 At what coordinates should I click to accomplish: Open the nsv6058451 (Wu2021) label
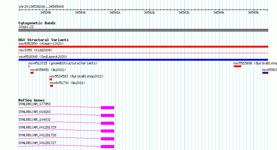[48, 70]
